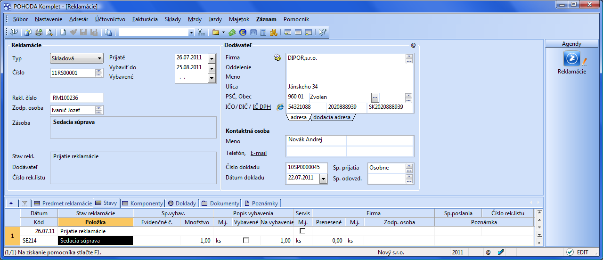Open the Vybaviť do date dropdown arrow
Screen dimensions: 603x260
pyautogui.click(x=212, y=68)
